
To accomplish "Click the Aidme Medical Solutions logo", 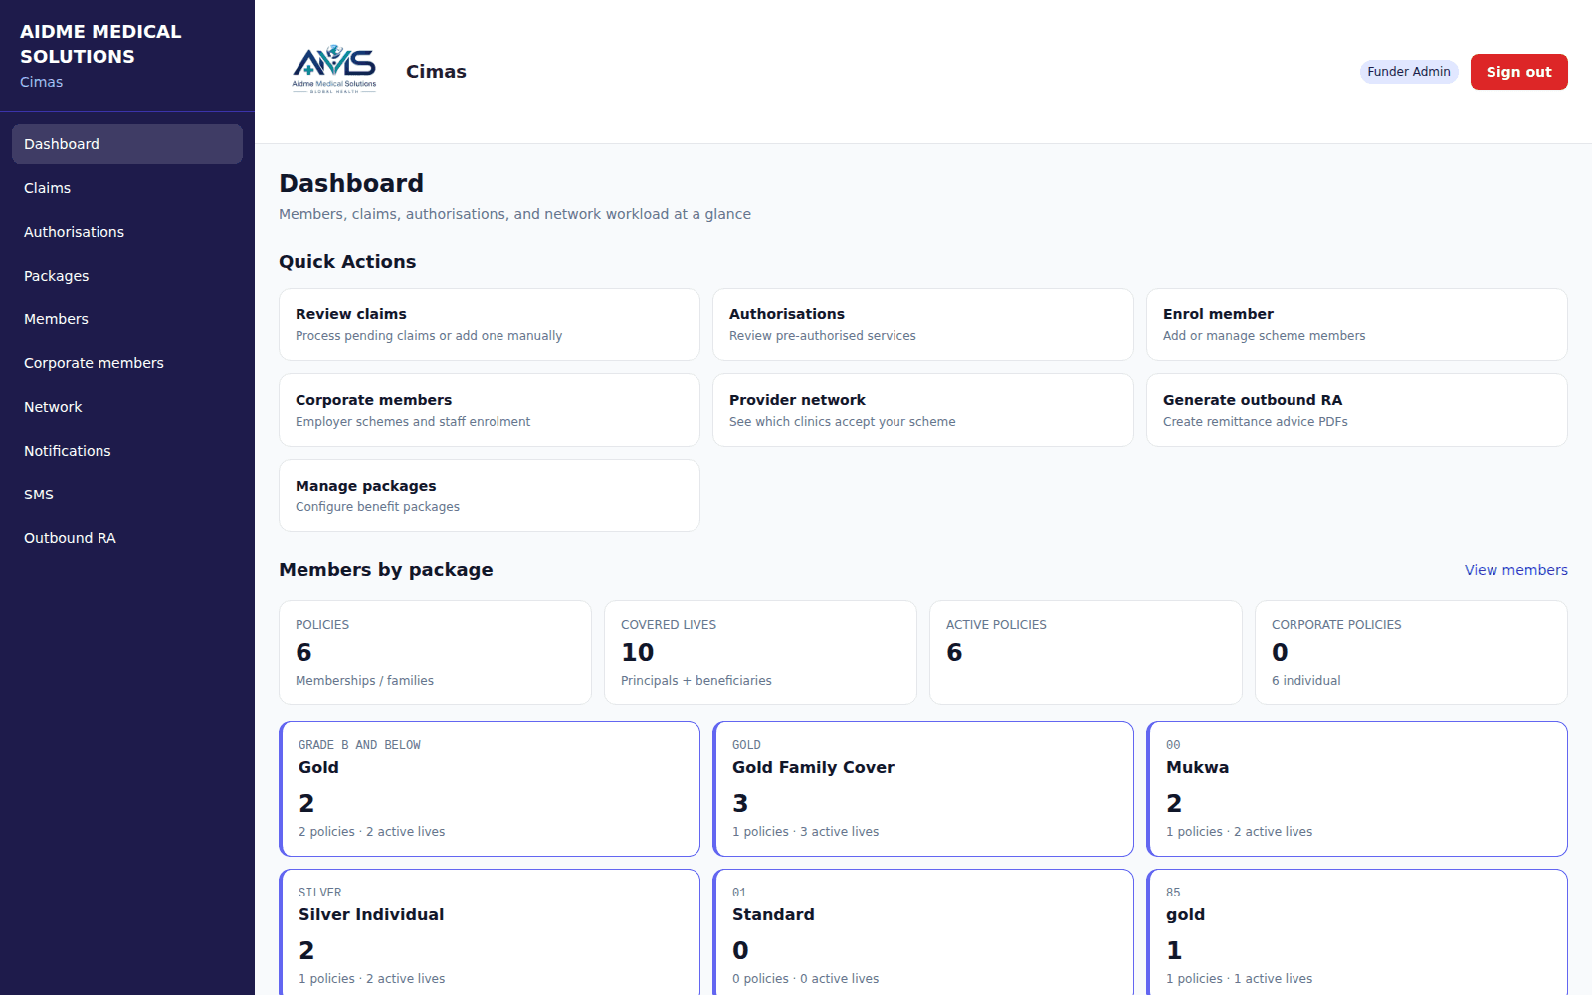I will coord(334,69).
